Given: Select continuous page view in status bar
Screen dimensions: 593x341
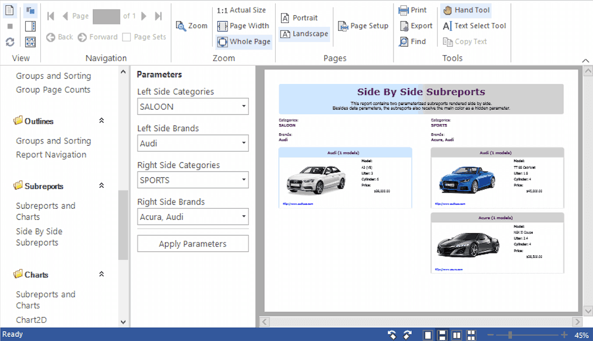Looking at the screenshot, I should [x=442, y=335].
